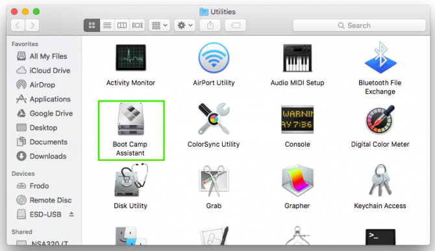The image size is (435, 251).
Task: Open Boot Camp Assistant app
Action: click(131, 119)
